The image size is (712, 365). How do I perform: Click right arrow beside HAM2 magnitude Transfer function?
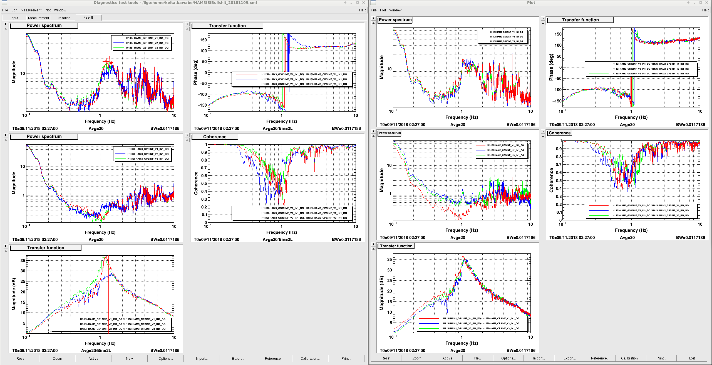(x=373, y=244)
